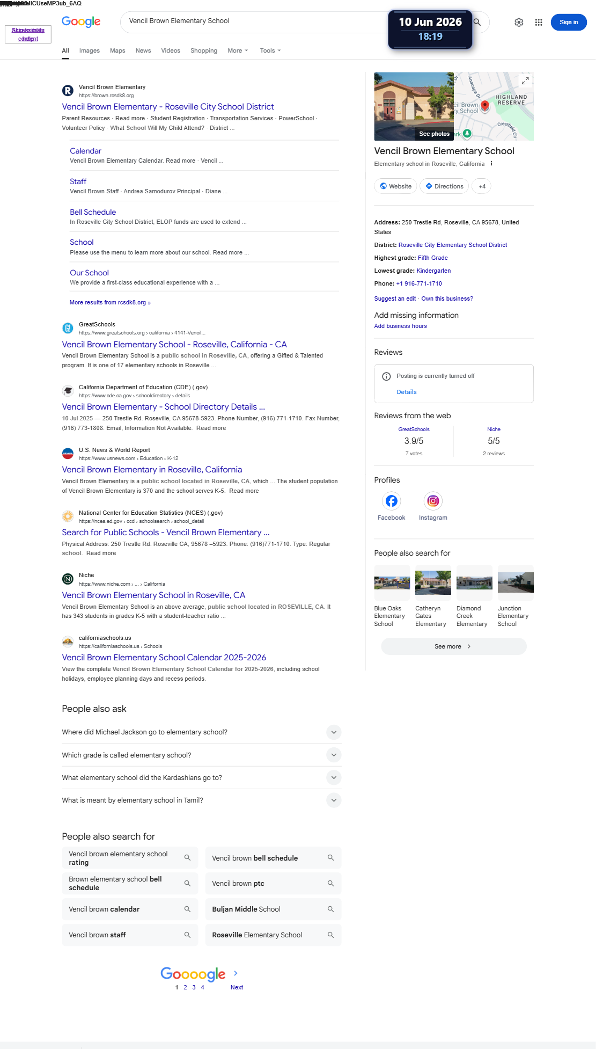Click the next page arrow by Gooooogle logo
The image size is (603, 1049).
pyautogui.click(x=236, y=973)
